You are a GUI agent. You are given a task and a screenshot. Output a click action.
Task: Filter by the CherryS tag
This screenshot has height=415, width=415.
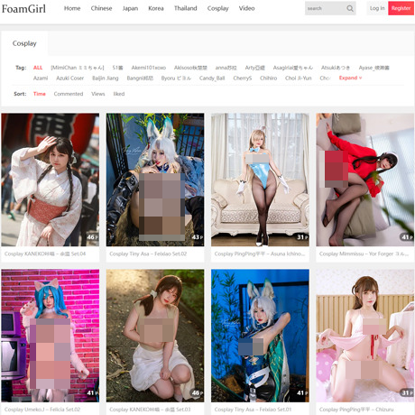tap(243, 78)
